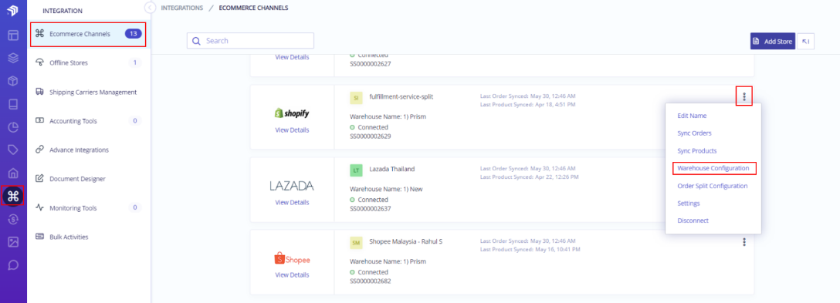Click View Details under the Lazada logo

tap(292, 202)
